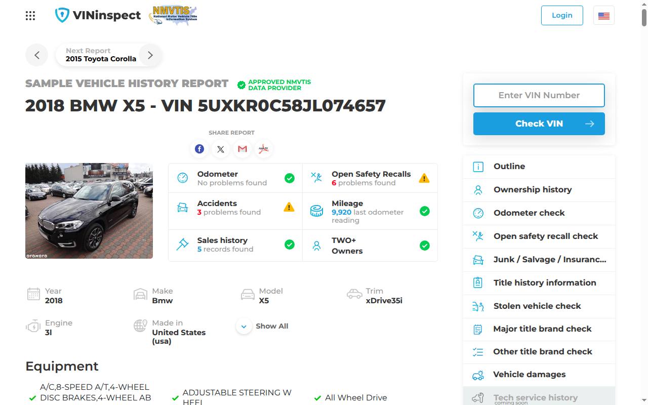This screenshot has height=405, width=648.
Task: Click '9,920' mileage value
Action: pos(341,212)
